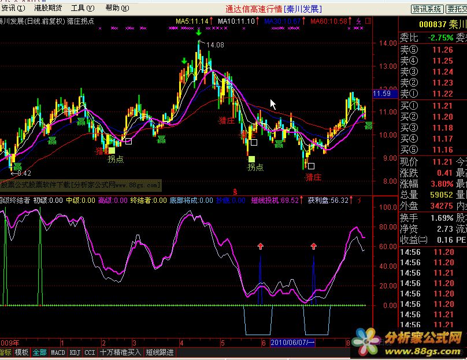Click the 2010/06/07 date marker on the time axis
The height and width of the screenshot is (360, 467).
(292, 343)
